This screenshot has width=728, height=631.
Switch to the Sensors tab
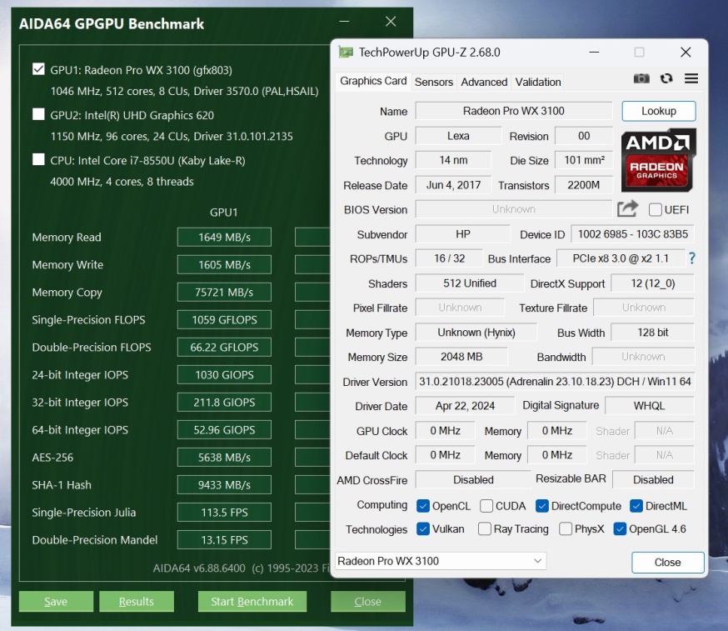click(x=433, y=82)
